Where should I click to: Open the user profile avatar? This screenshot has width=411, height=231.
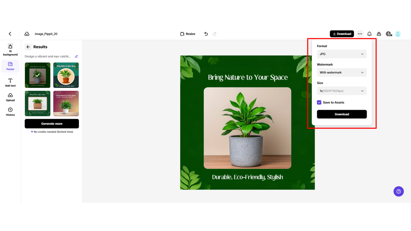pyautogui.click(x=398, y=34)
